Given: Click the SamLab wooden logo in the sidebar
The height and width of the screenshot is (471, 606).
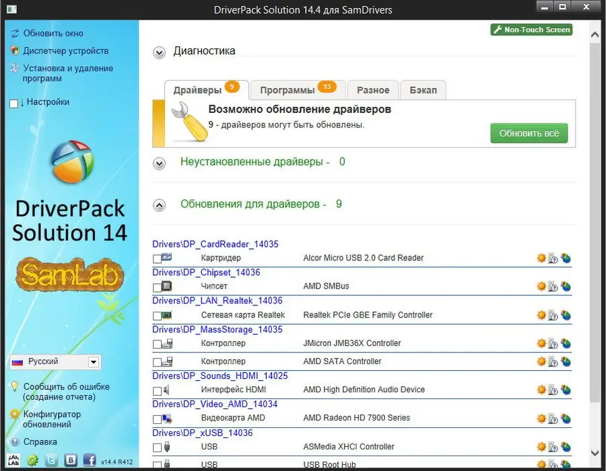Looking at the screenshot, I should click(70, 275).
